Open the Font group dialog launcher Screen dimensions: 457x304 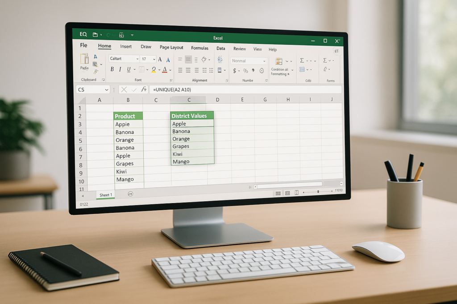(x=171, y=81)
